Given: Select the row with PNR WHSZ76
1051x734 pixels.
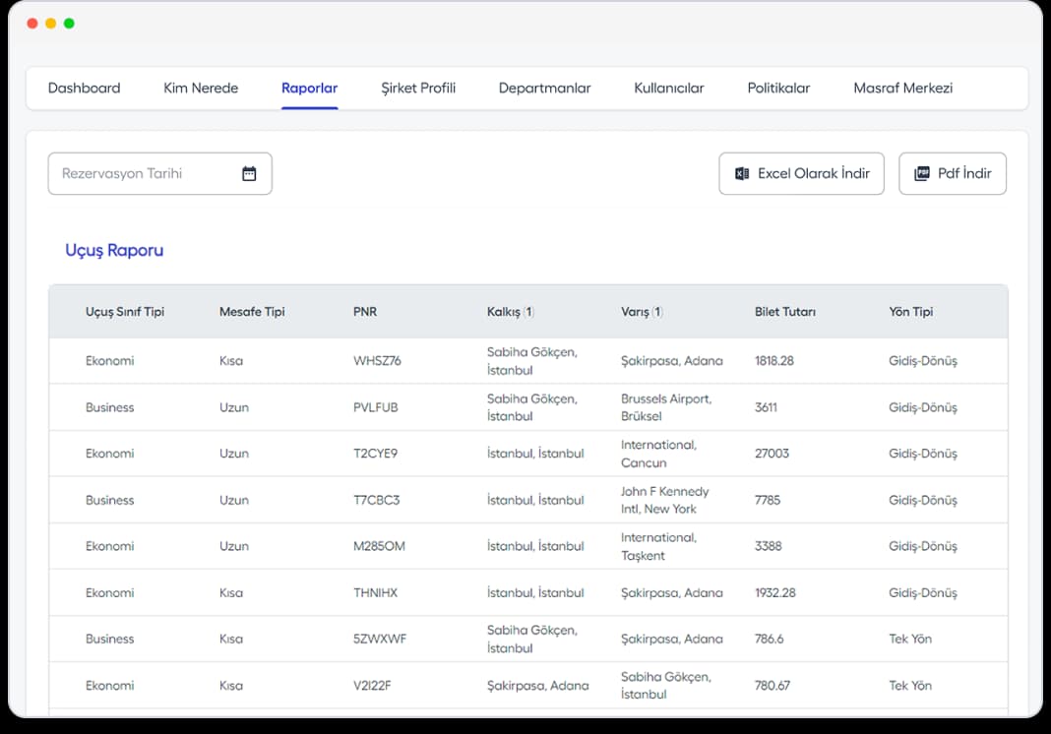Looking at the screenshot, I should click(377, 361).
